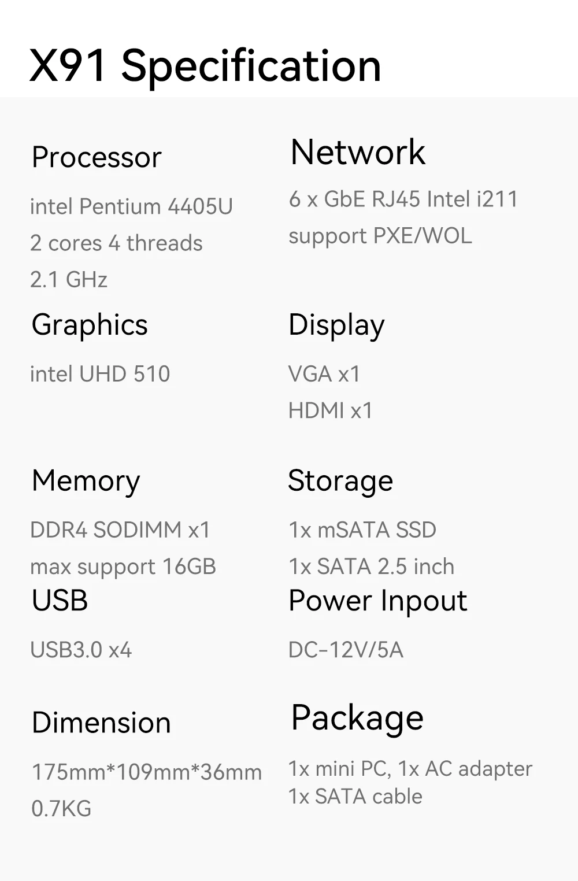
Task: Click the X91 Specification title
Action: [205, 66]
